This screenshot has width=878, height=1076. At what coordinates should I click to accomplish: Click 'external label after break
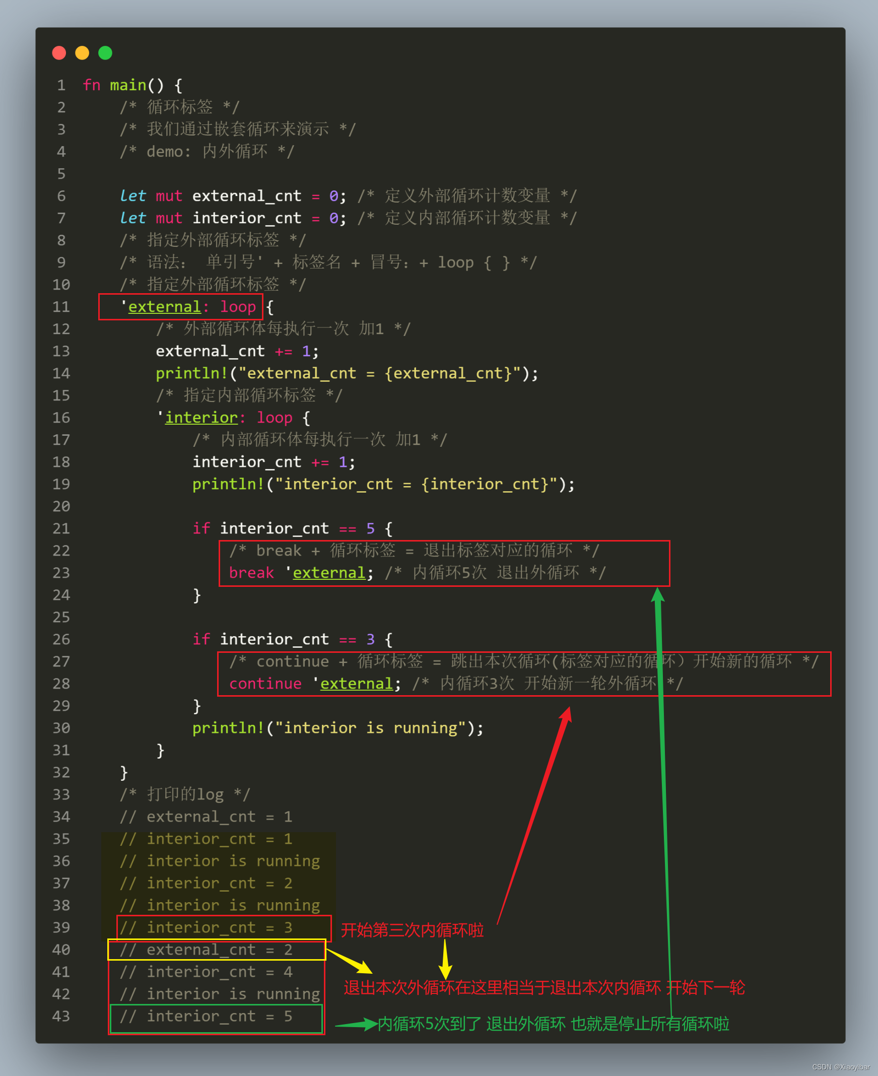tap(325, 573)
